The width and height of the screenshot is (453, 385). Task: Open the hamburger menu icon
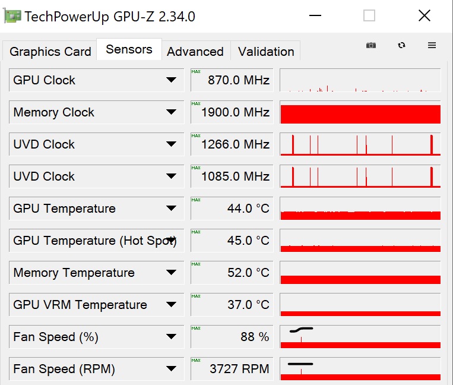[x=432, y=45]
